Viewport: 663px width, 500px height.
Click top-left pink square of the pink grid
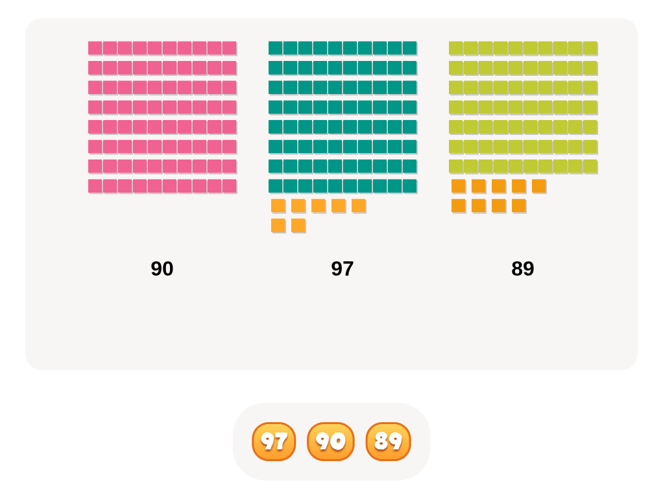(x=95, y=48)
